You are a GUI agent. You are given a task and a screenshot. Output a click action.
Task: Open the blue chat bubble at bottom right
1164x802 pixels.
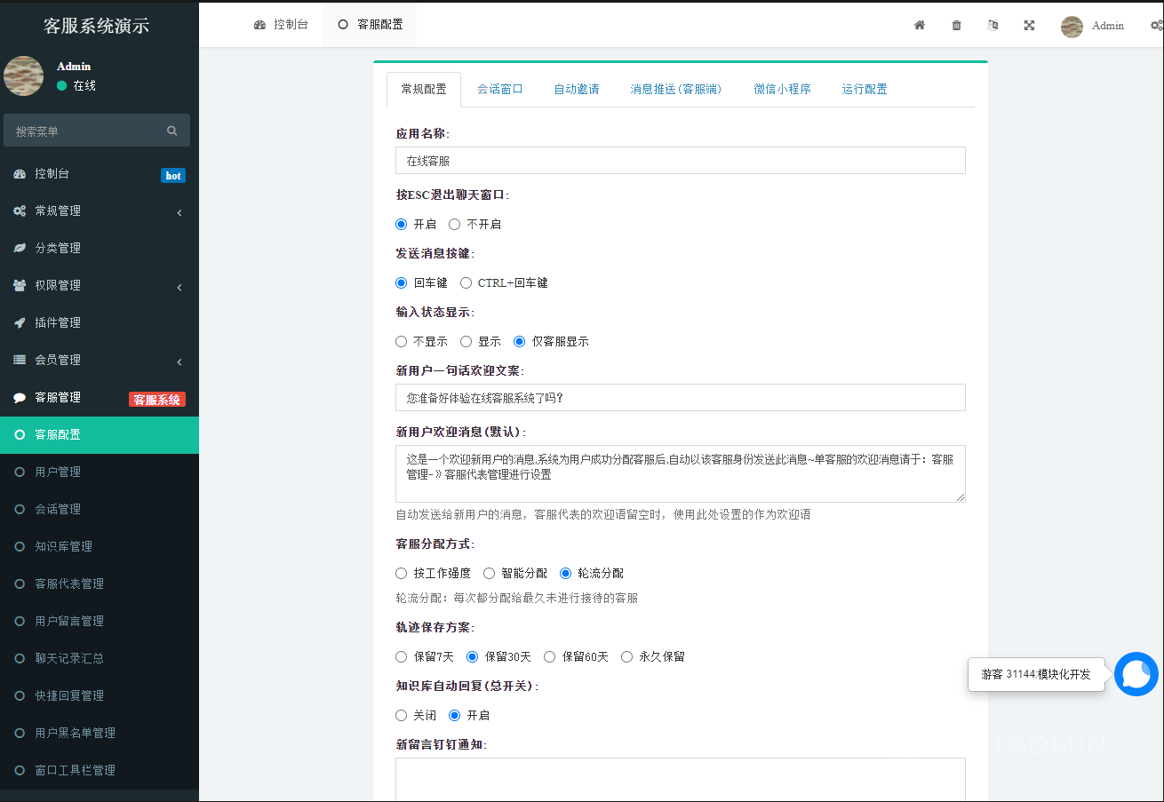(x=1136, y=675)
